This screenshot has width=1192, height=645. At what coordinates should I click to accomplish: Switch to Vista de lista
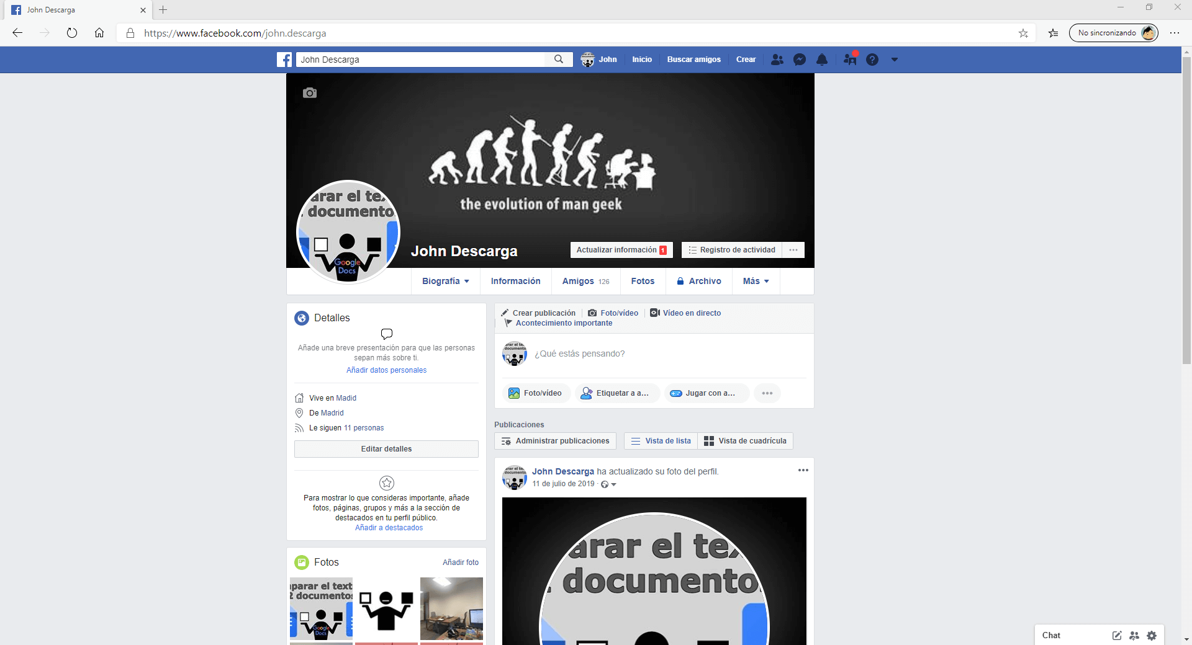pyautogui.click(x=661, y=441)
